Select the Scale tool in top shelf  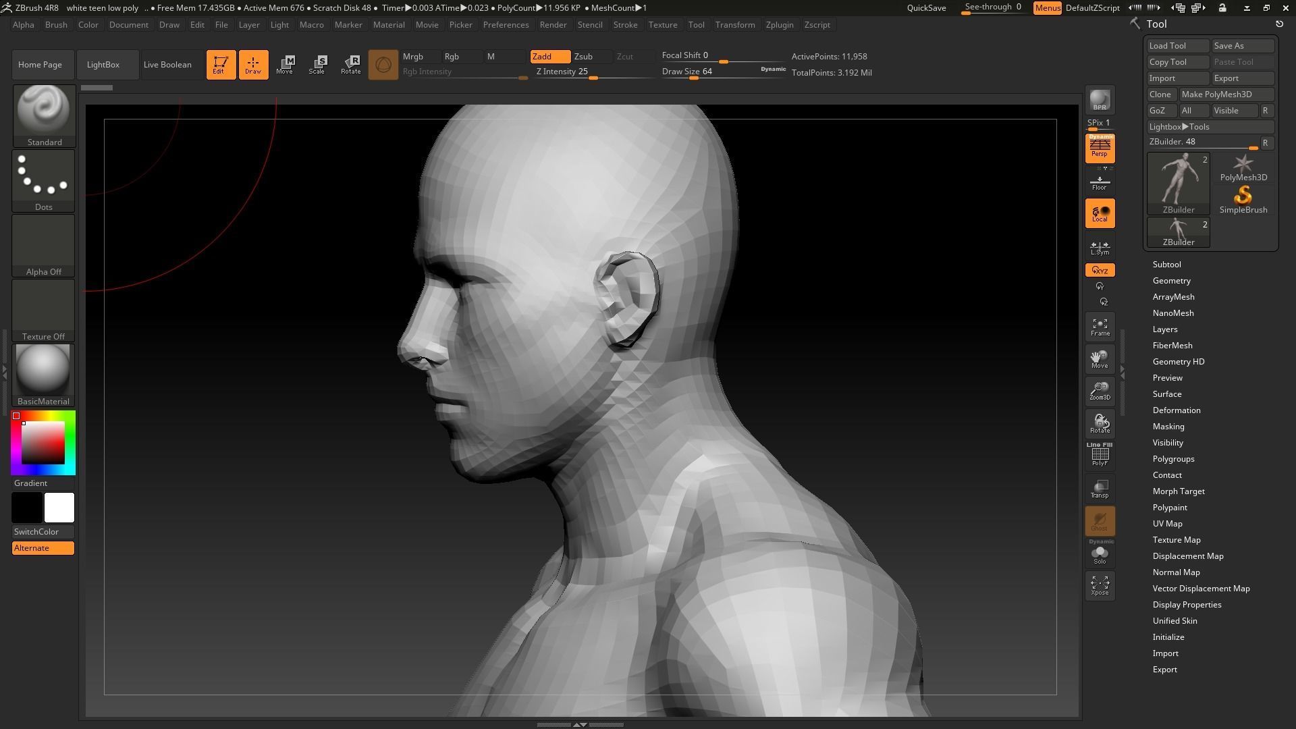[x=317, y=65]
